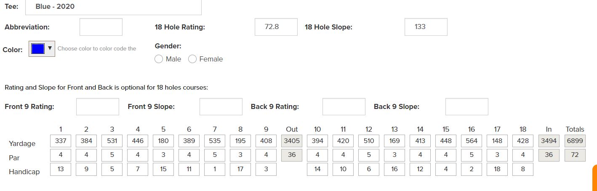Edit the 18 Hole Rating field
The height and width of the screenshot is (191, 597).
click(276, 27)
